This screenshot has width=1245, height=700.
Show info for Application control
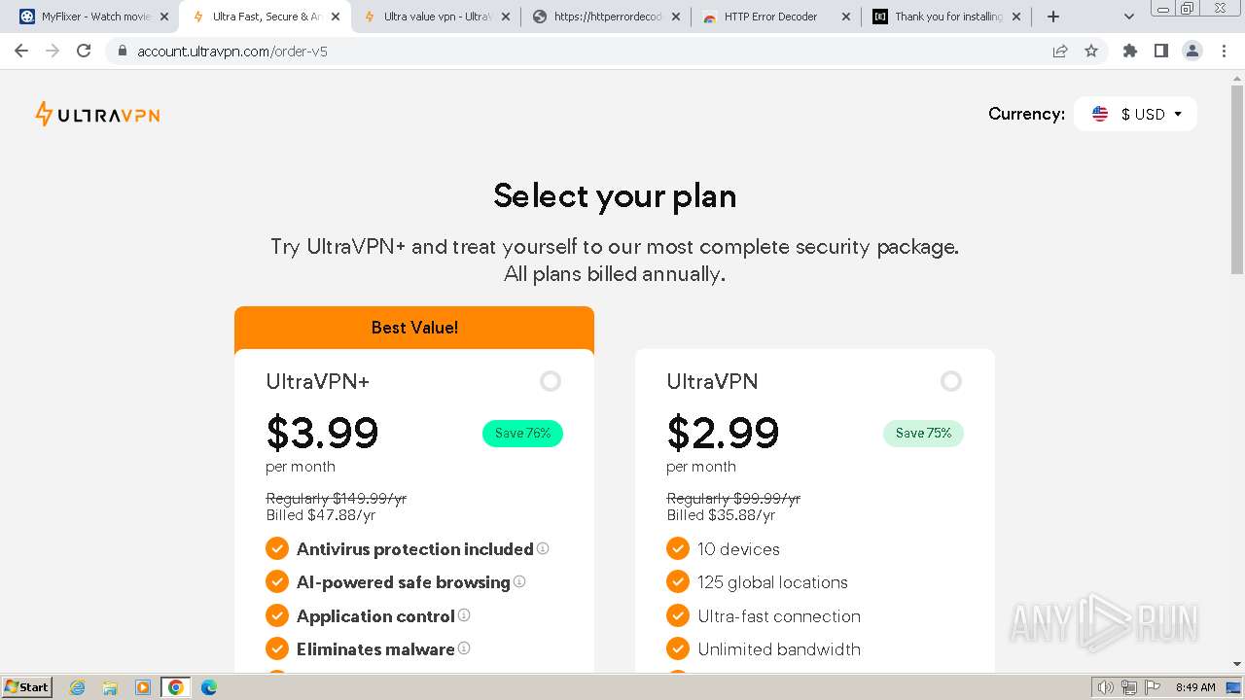point(464,614)
